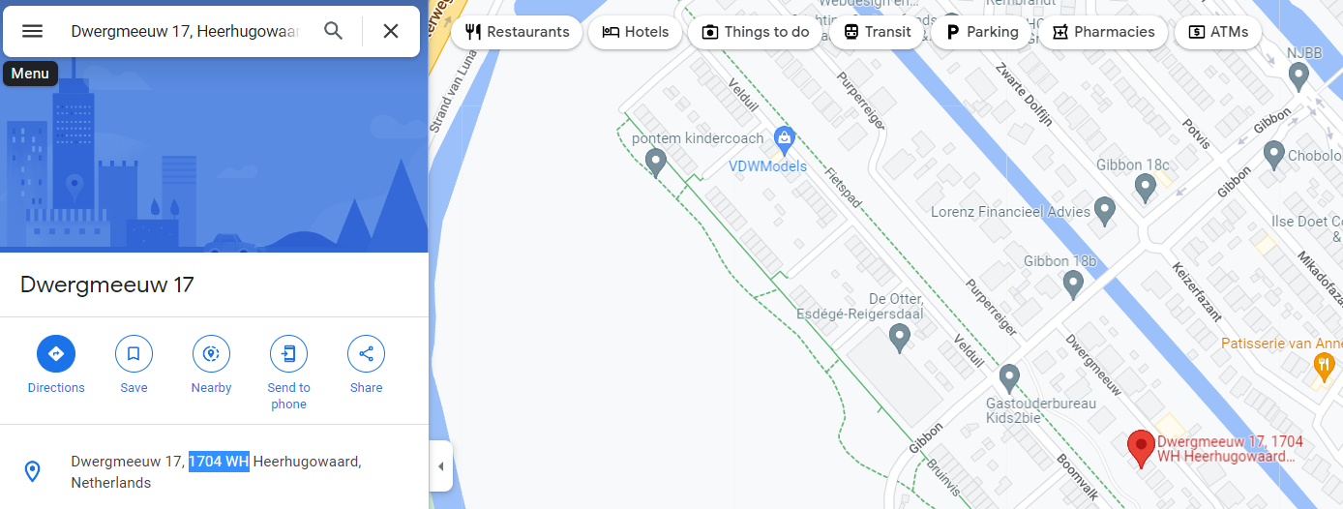Click the search box with Dwergmeeuw 17
This screenshot has width=1343, height=509.
pyautogui.click(x=184, y=31)
